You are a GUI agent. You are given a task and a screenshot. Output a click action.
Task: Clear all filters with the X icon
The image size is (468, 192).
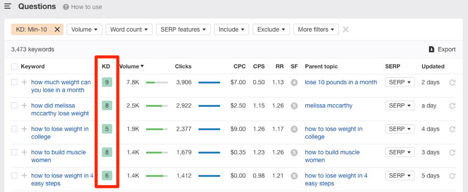(x=346, y=30)
